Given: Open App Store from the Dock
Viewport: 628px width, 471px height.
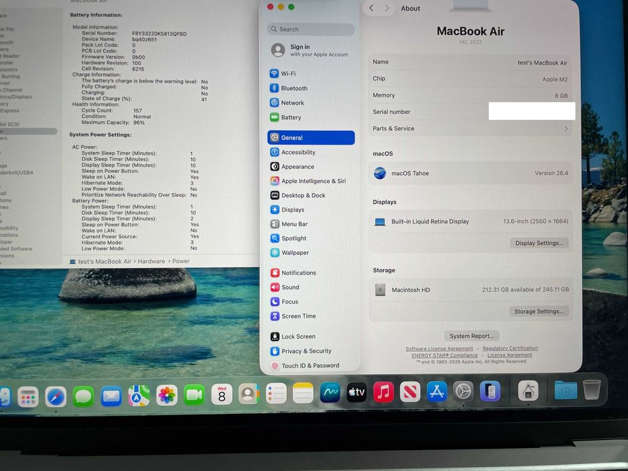Looking at the screenshot, I should pos(437,392).
